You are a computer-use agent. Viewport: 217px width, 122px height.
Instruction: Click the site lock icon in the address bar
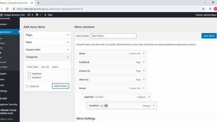click(14, 9)
